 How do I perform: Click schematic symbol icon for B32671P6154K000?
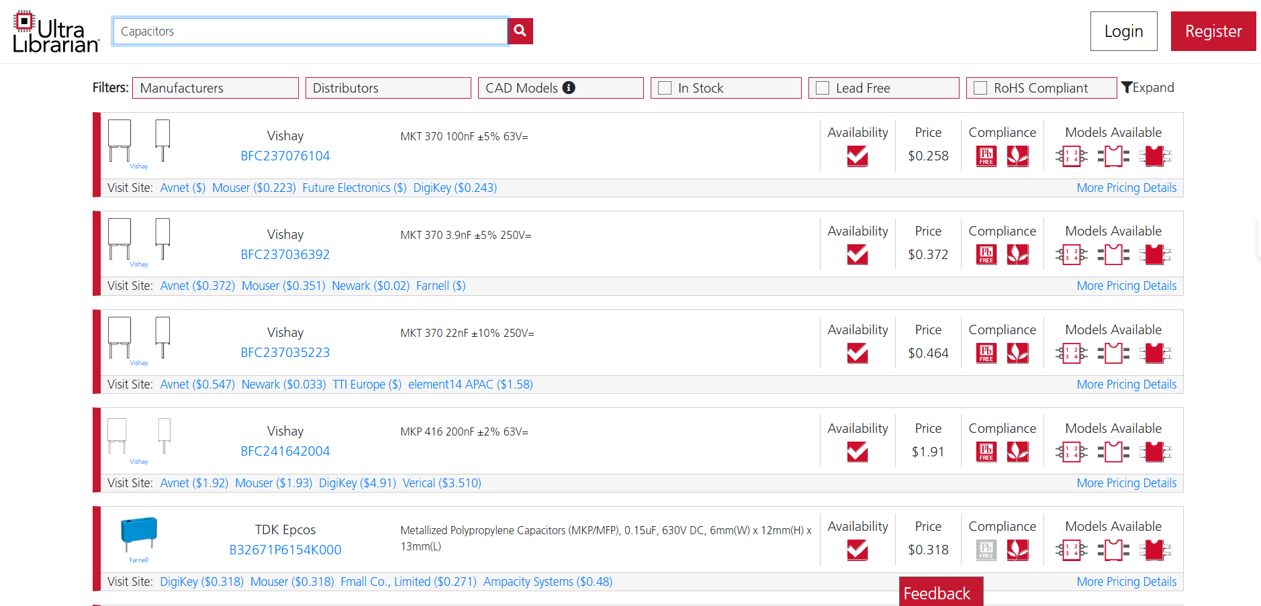[1072, 550]
